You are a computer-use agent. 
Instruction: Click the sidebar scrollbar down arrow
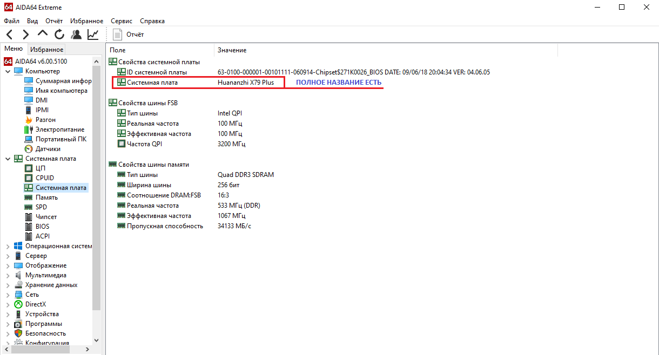pos(97,340)
